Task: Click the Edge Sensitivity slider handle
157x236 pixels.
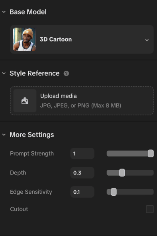Action: coord(114,192)
